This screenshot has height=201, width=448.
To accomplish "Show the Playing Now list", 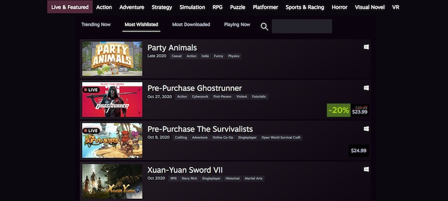I will 237,25.
